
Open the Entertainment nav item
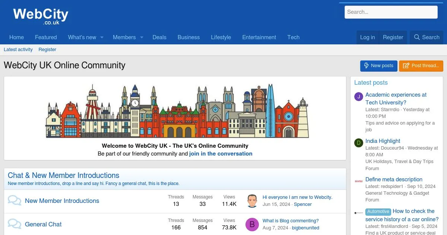(259, 37)
